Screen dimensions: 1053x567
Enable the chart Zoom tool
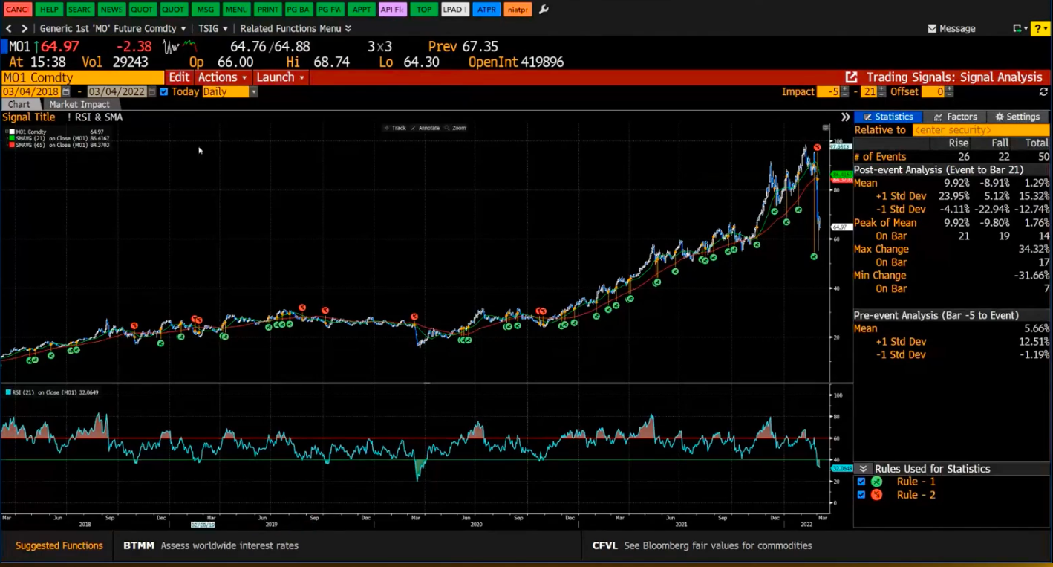[x=456, y=128]
